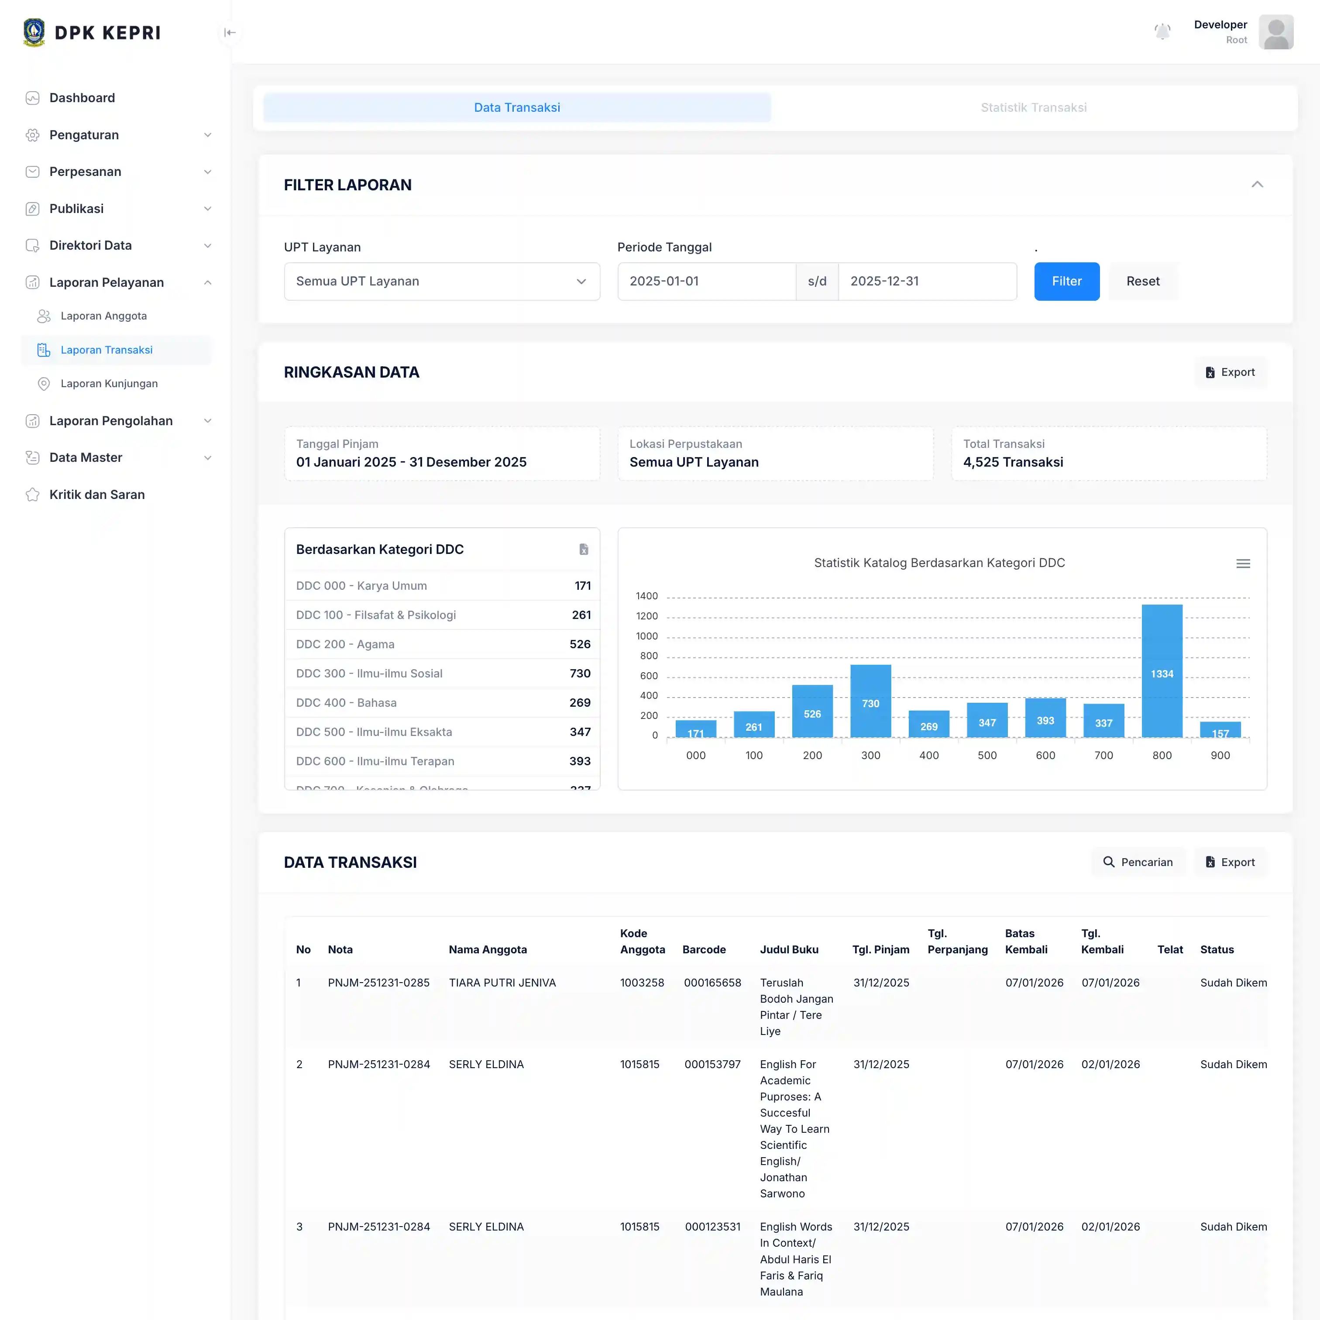Click the start date field 2025-01-01
Screen dimensions: 1320x1320
706,282
